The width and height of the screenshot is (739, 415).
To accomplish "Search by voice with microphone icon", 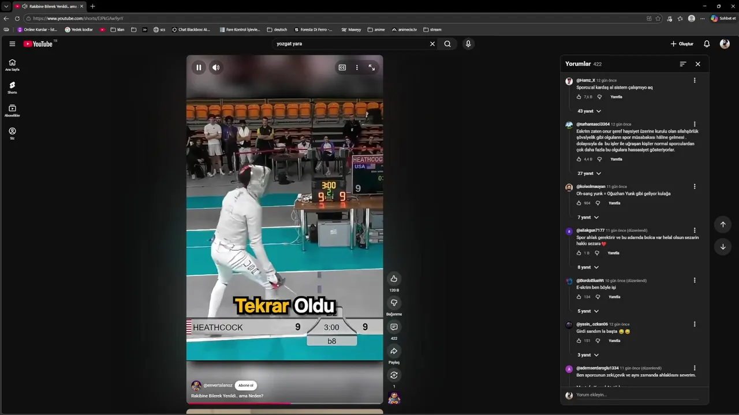I will [x=468, y=44].
